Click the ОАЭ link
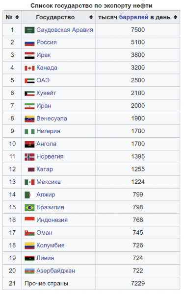 pos(43,80)
